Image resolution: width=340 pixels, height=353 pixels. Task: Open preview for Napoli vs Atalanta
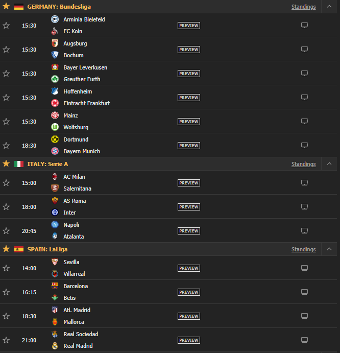pyautogui.click(x=188, y=231)
